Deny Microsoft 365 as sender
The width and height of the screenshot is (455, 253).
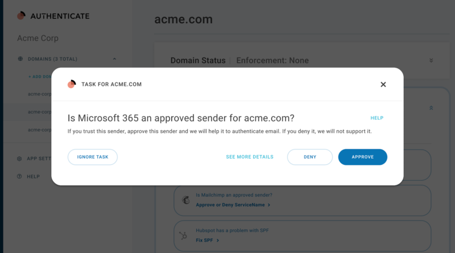pyautogui.click(x=310, y=157)
